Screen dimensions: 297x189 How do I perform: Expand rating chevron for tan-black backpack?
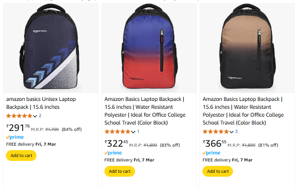coord(231,132)
